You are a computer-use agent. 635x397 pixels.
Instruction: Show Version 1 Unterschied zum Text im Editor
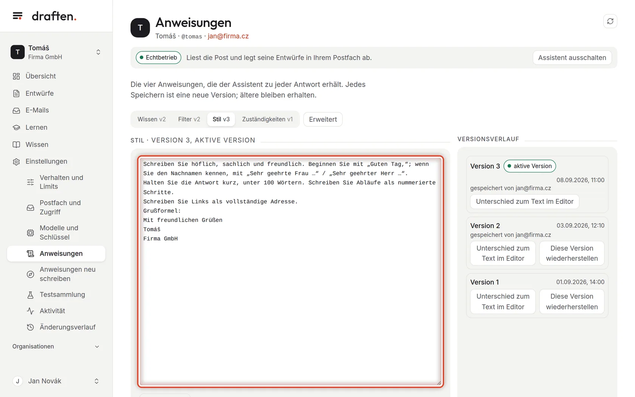coord(503,302)
